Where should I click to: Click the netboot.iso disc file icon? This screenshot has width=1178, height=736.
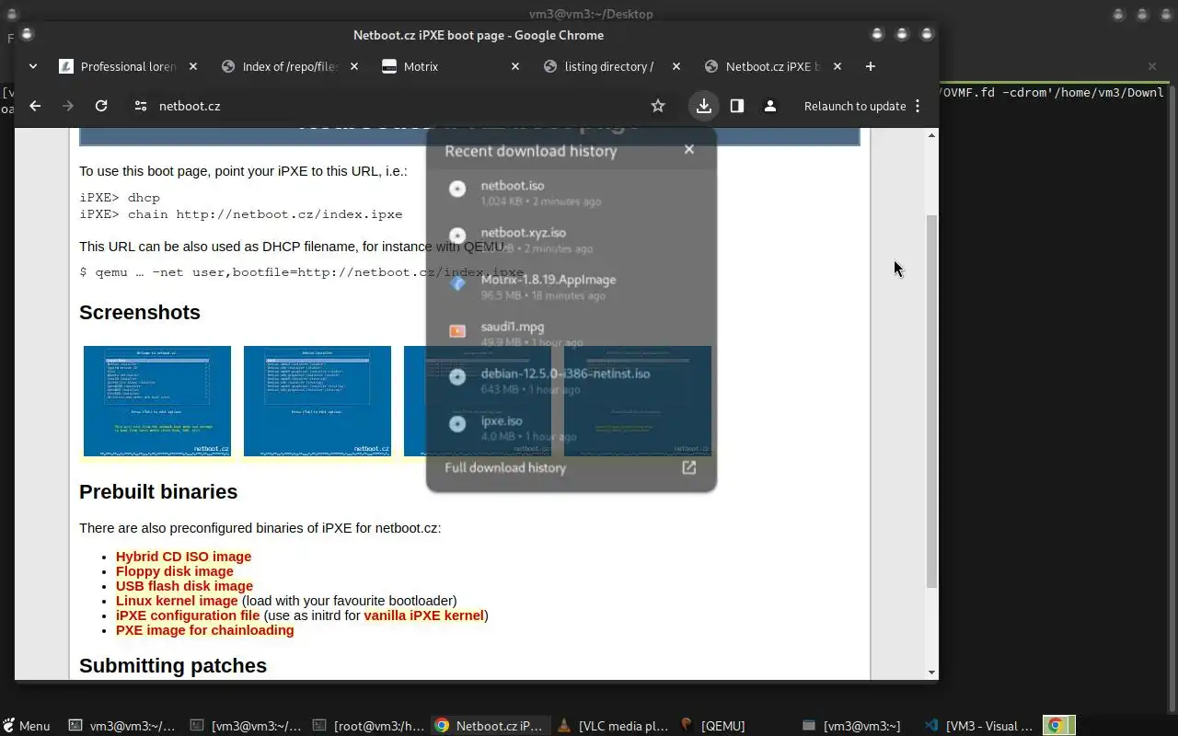pyautogui.click(x=457, y=189)
